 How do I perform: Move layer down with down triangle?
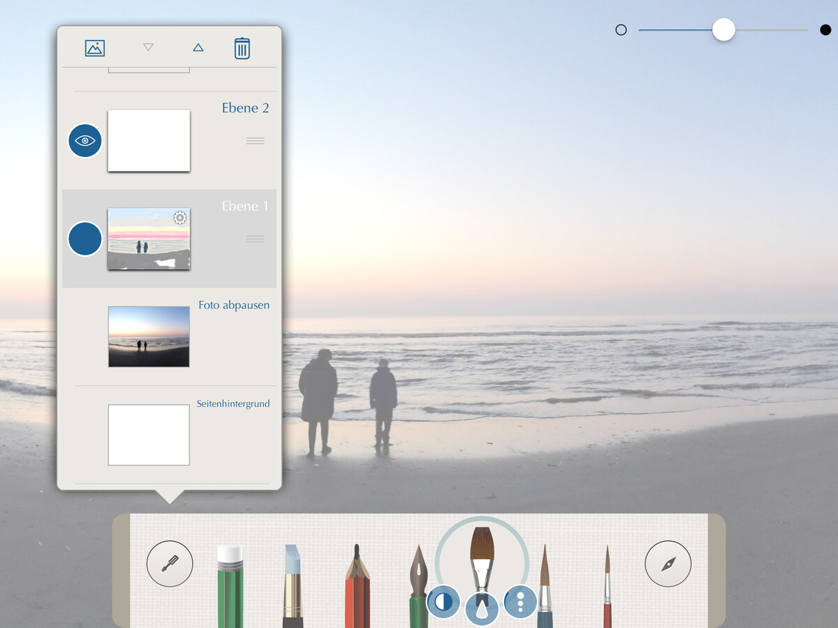pos(148,47)
